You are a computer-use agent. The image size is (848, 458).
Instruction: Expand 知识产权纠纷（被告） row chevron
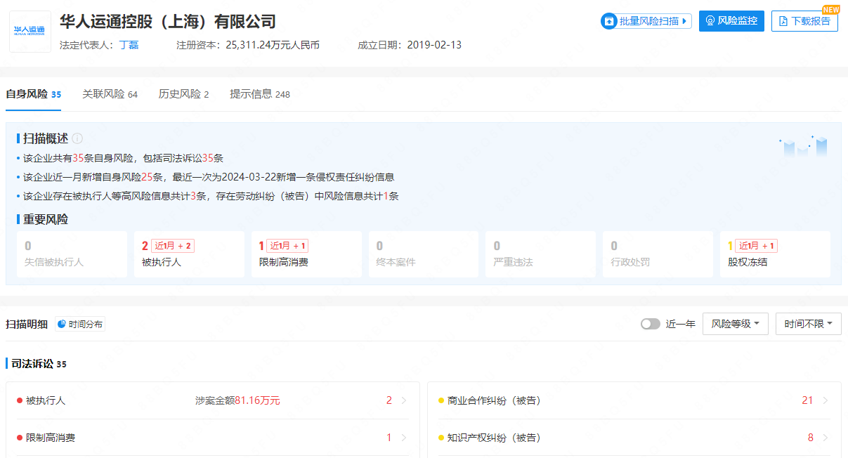coord(826,438)
